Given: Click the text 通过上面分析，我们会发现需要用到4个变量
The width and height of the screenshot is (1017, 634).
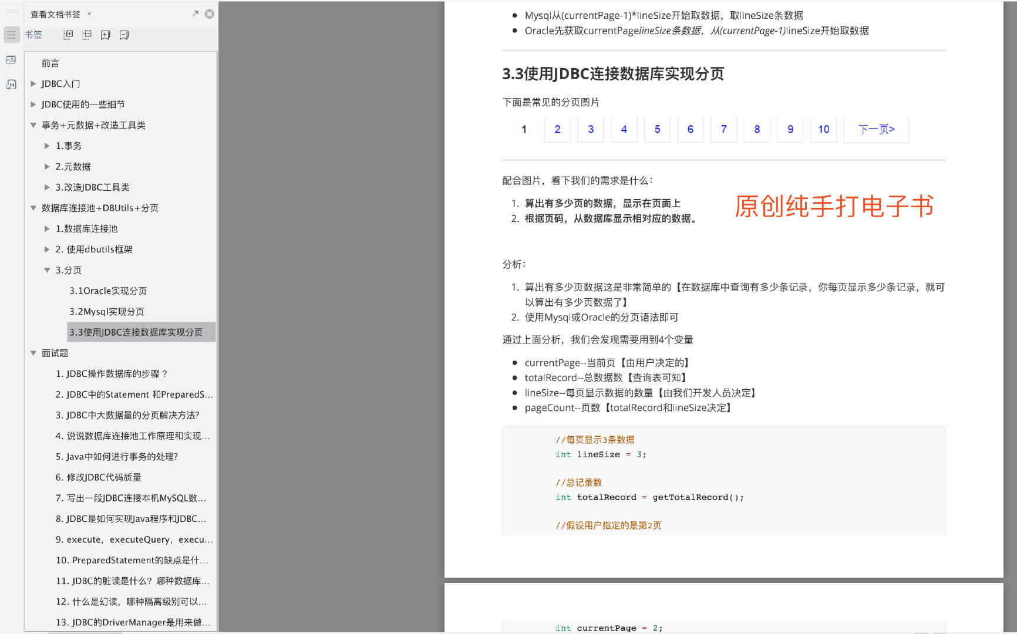Looking at the screenshot, I should 598,340.
